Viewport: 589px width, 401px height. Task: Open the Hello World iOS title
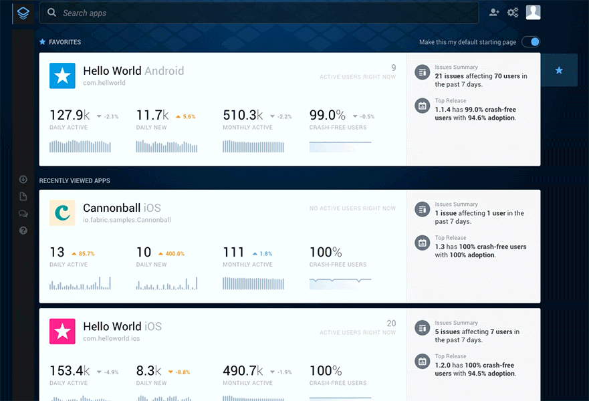[122, 326]
